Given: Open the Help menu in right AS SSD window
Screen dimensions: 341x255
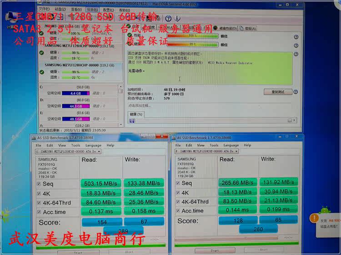Looking at the screenshot, I should 247,145.
